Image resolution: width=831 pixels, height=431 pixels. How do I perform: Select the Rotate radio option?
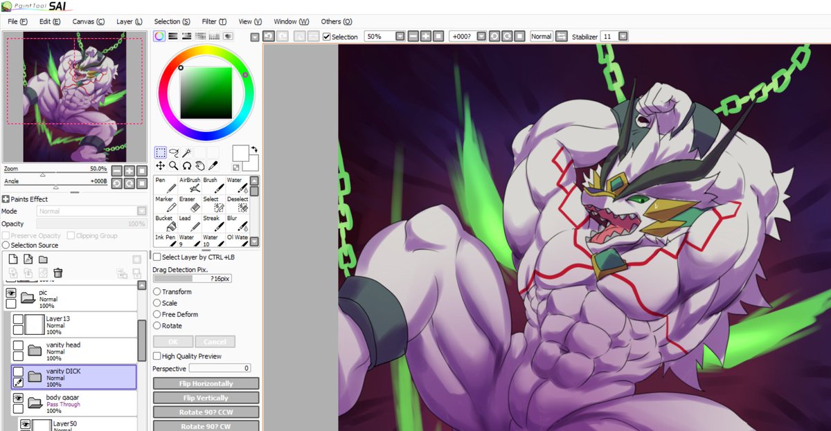(x=157, y=325)
